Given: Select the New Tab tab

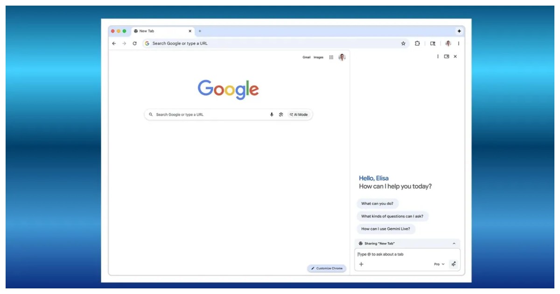Looking at the screenshot, I should [163, 31].
